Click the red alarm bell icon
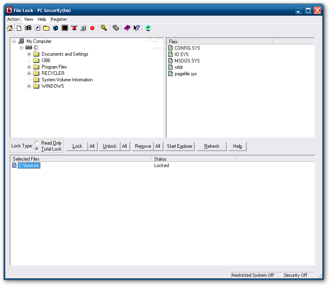 coord(74,28)
